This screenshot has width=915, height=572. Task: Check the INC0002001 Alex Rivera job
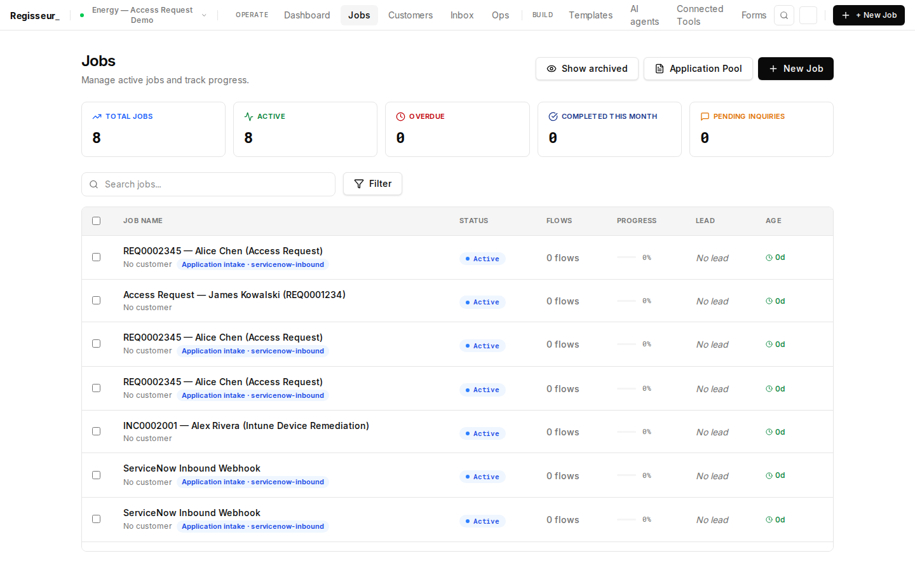[97, 432]
